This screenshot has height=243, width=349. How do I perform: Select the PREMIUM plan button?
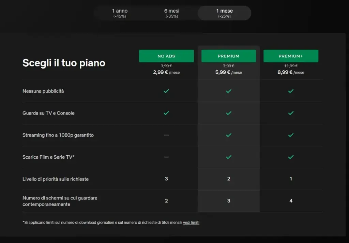click(x=229, y=56)
